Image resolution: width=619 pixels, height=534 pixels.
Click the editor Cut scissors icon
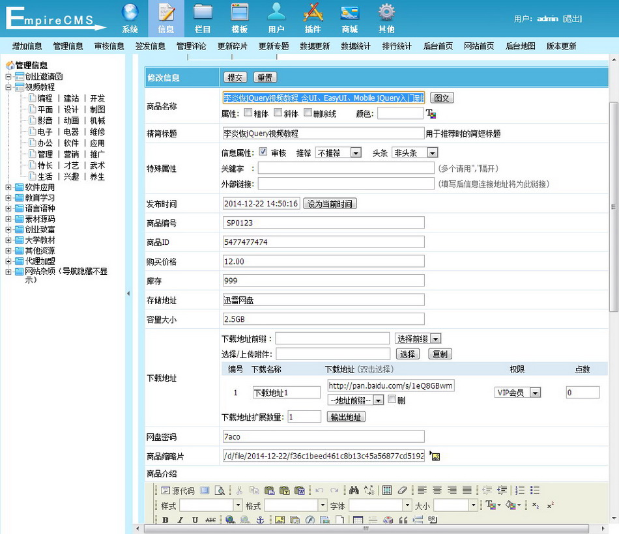(x=239, y=490)
